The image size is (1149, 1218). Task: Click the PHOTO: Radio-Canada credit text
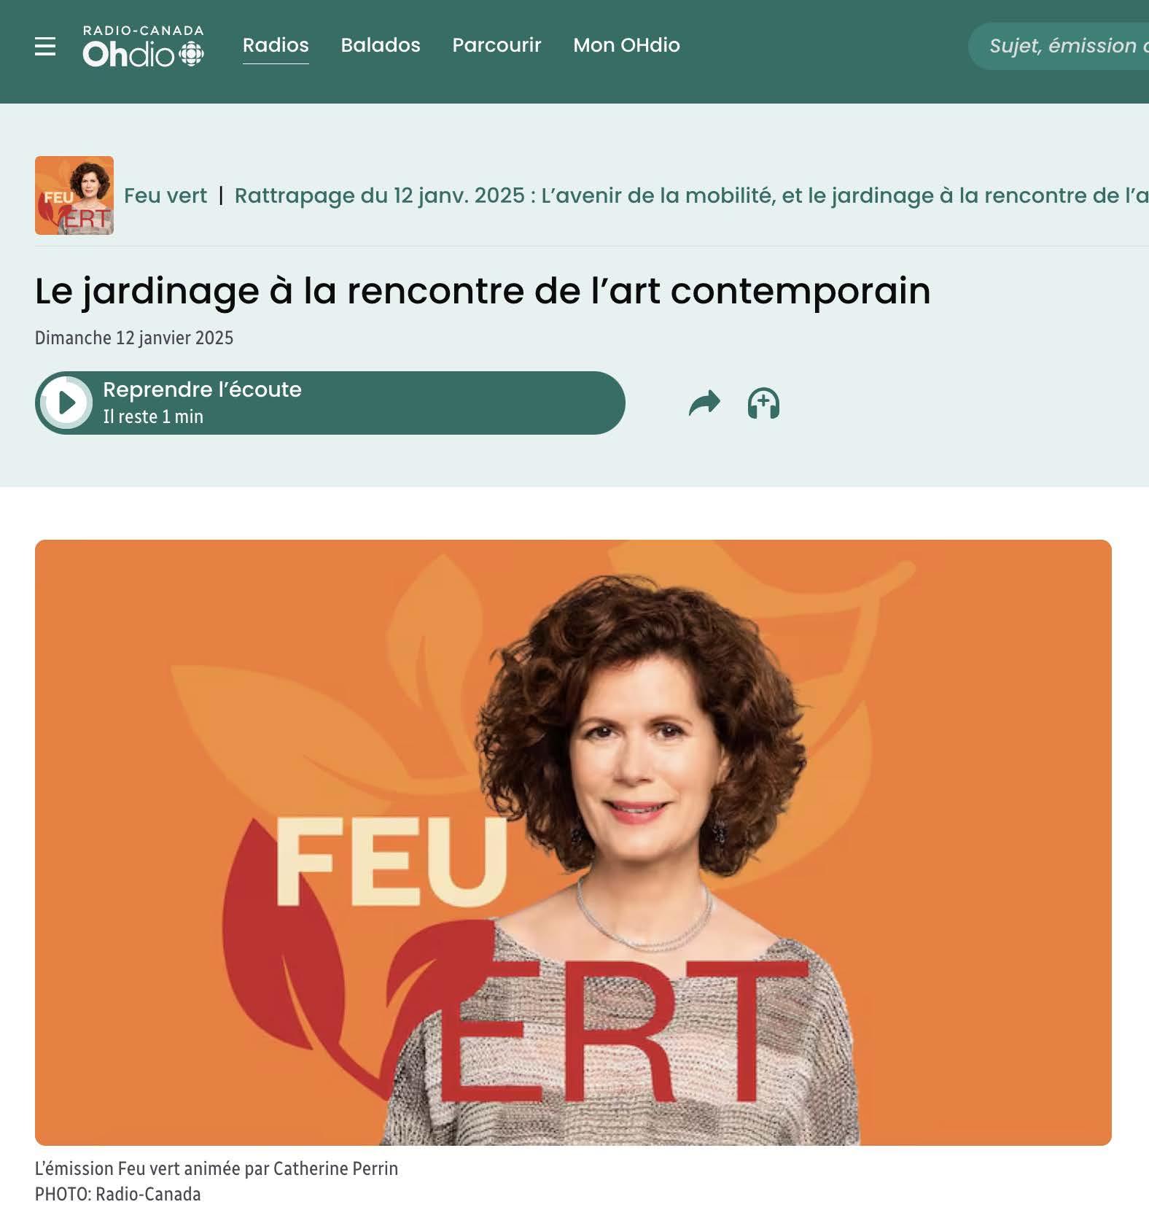pyautogui.click(x=118, y=1194)
